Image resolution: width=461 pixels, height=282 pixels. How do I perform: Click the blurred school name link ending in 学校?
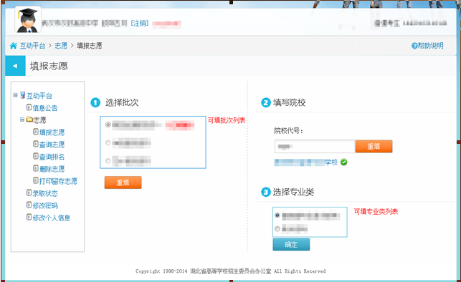[x=305, y=162]
